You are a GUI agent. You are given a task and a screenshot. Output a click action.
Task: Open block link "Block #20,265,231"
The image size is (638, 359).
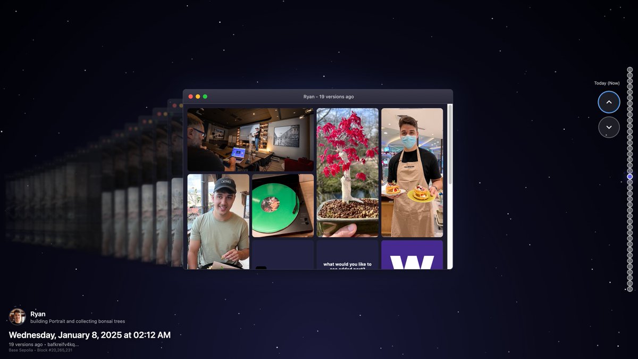tap(54, 350)
